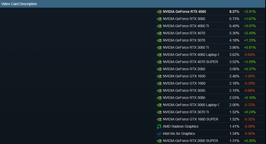Select the RTX 4060 Laptop GPU name
266x144 pixels.
pyautogui.click(x=191, y=55)
